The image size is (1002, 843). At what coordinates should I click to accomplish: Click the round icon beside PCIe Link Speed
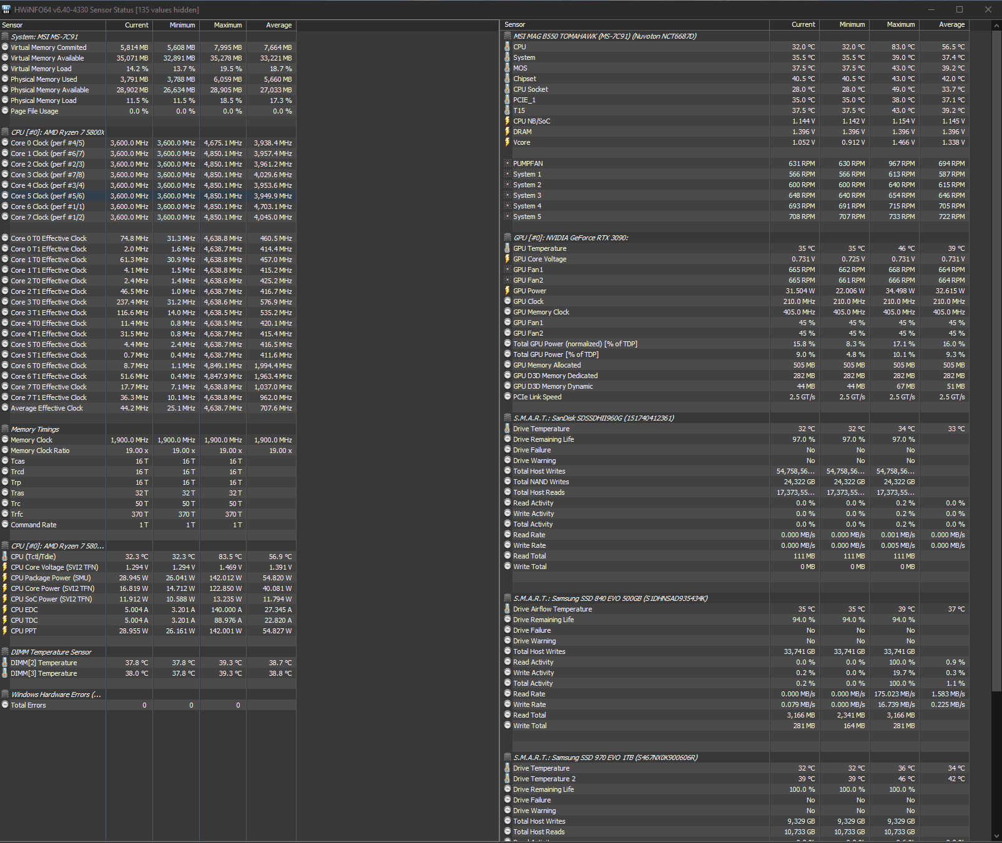[507, 397]
